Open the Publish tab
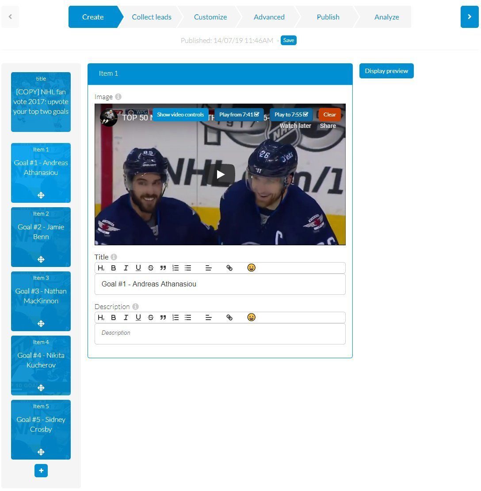 pos(328,17)
